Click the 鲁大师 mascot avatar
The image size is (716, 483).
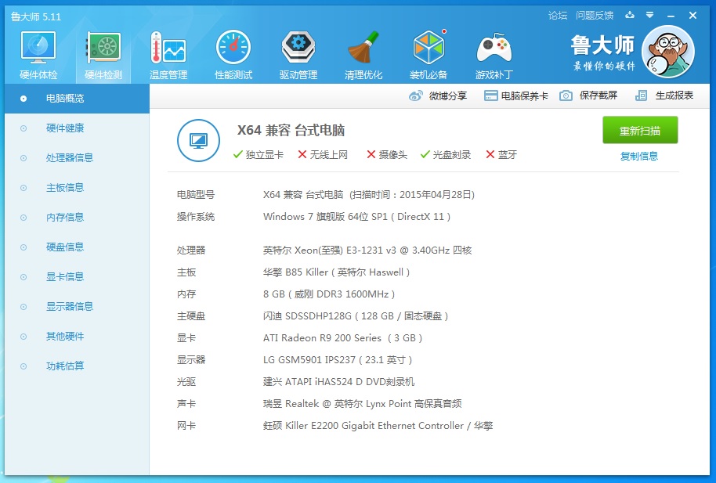668,52
